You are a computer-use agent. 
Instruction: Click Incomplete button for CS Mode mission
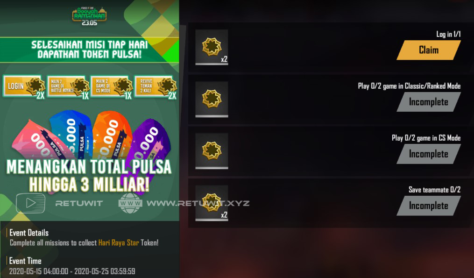coord(429,154)
